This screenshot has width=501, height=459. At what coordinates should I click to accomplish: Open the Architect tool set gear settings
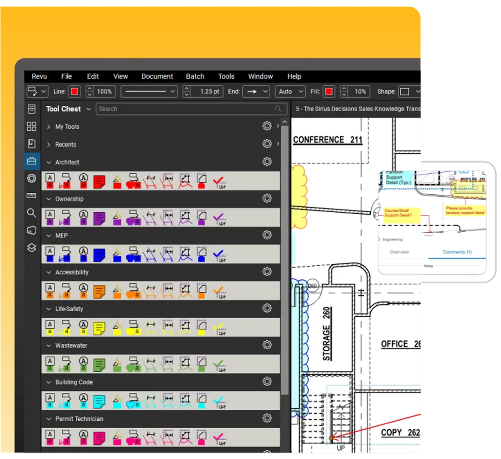pyautogui.click(x=267, y=162)
